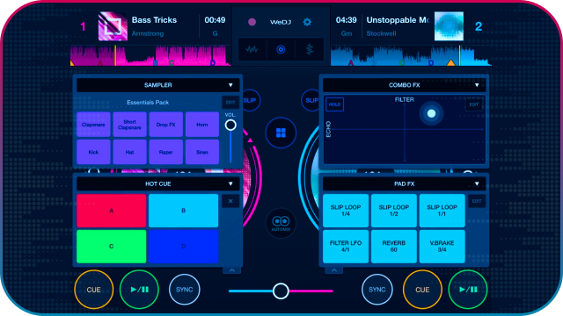Select jog wheel view icon
This screenshot has height=316, width=563.
[x=281, y=49]
